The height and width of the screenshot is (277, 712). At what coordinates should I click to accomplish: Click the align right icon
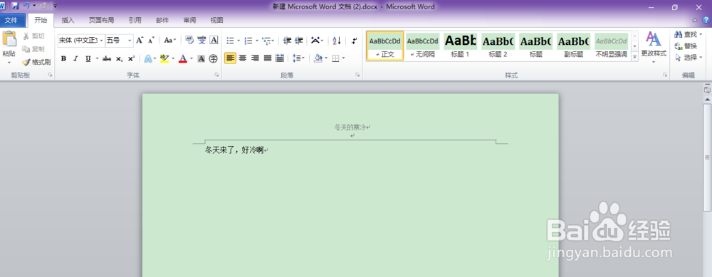click(x=255, y=58)
